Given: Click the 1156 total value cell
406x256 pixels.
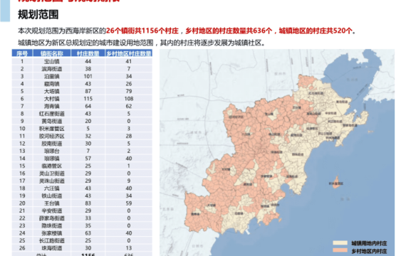Looking at the screenshot, I should pos(88,255).
